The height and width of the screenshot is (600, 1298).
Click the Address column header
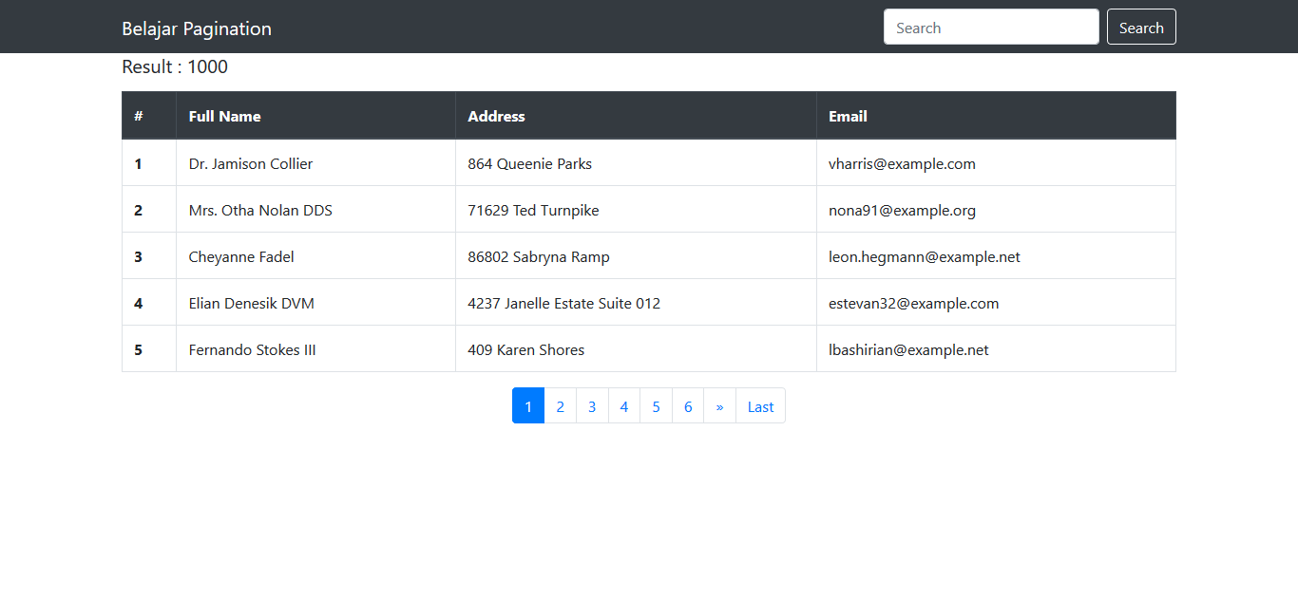point(496,115)
